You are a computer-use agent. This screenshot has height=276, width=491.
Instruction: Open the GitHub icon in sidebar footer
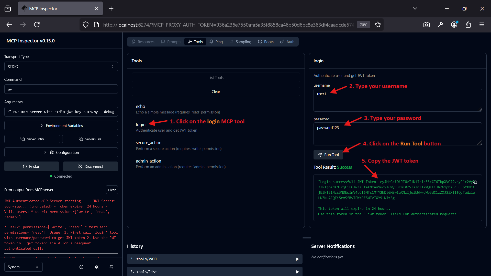pos(111,267)
